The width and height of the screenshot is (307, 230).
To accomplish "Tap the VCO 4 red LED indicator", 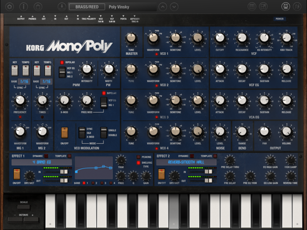I will [x=157, y=148].
